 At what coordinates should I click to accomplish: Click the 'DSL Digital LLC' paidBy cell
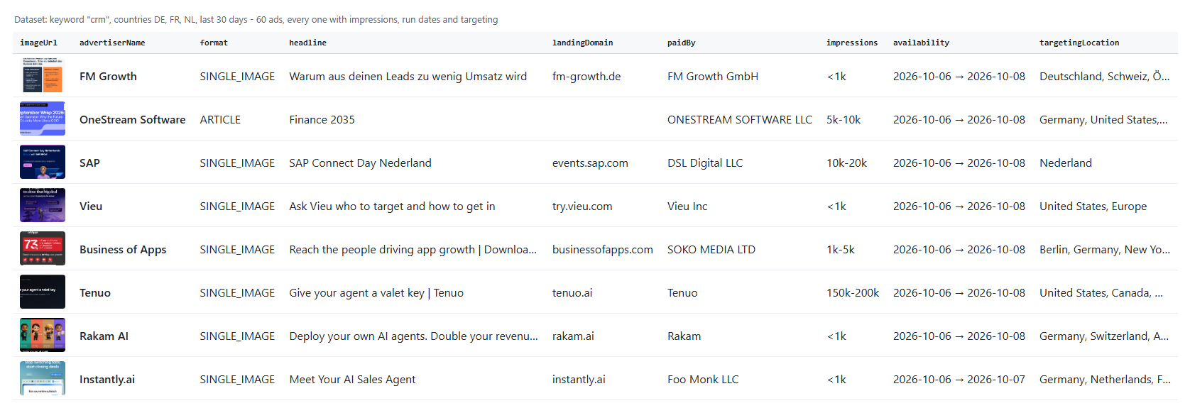(705, 163)
